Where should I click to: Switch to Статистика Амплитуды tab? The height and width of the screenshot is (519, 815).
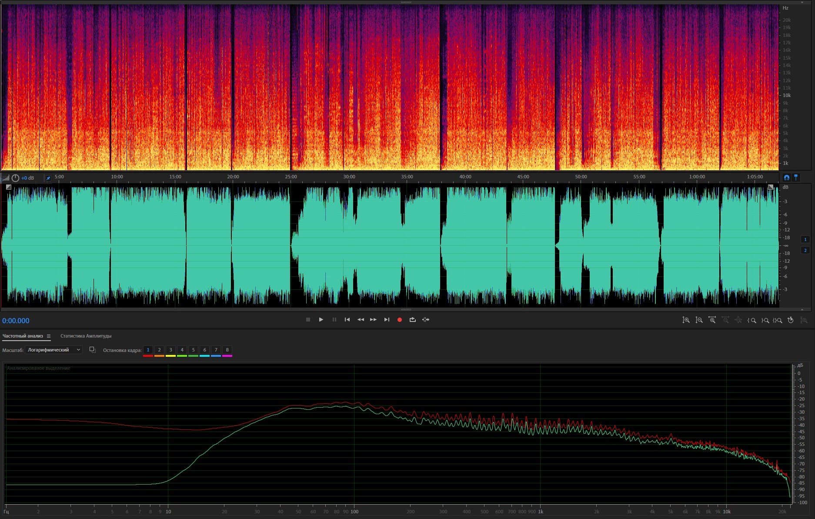[86, 336]
